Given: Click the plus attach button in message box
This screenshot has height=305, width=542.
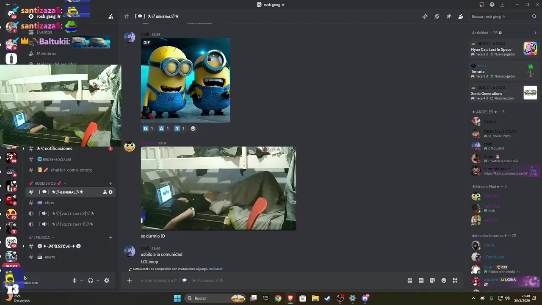Looking at the screenshot, I should click(130, 280).
